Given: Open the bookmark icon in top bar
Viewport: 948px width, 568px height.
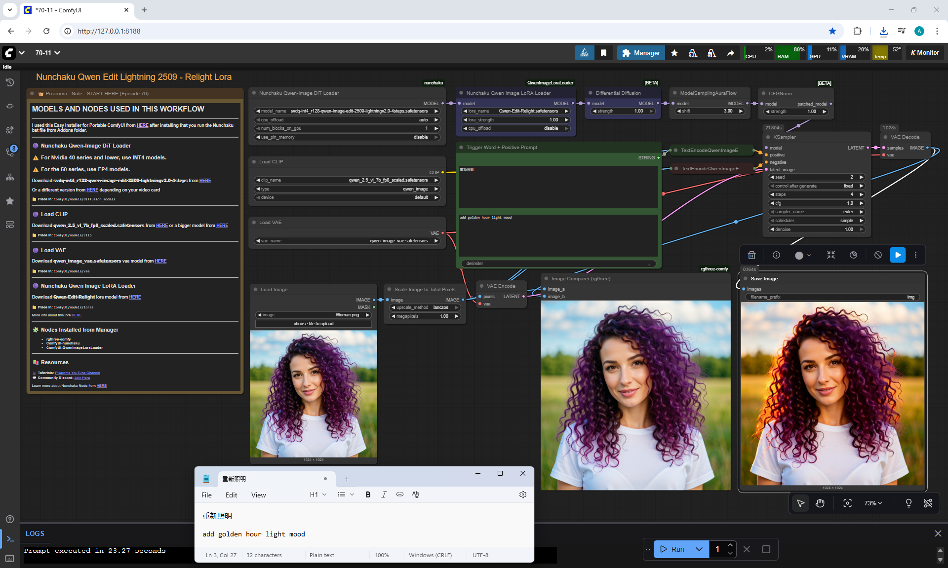Looking at the screenshot, I should click(603, 53).
